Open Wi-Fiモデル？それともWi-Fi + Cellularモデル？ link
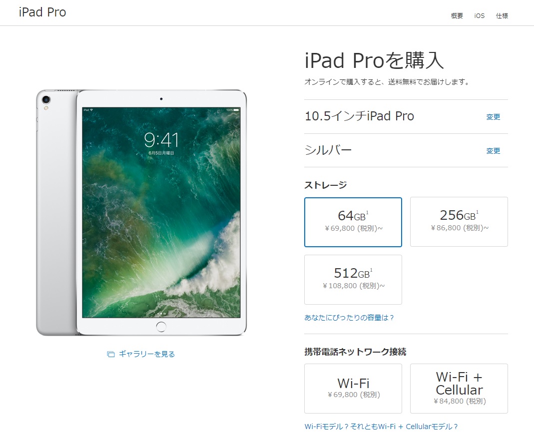This screenshot has height=446, width=534. [381, 427]
